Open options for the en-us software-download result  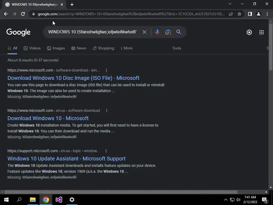point(107,111)
